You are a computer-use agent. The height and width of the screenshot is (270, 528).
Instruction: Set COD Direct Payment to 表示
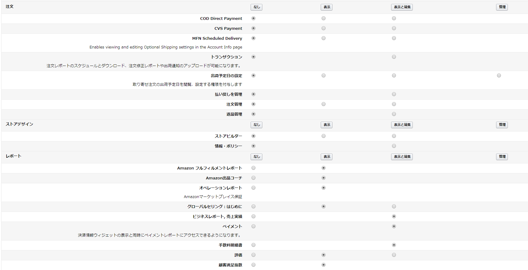pos(323,18)
